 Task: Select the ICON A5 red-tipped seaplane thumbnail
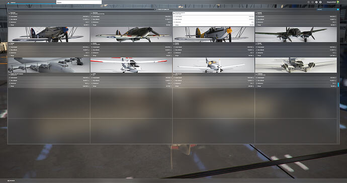tap(131, 65)
